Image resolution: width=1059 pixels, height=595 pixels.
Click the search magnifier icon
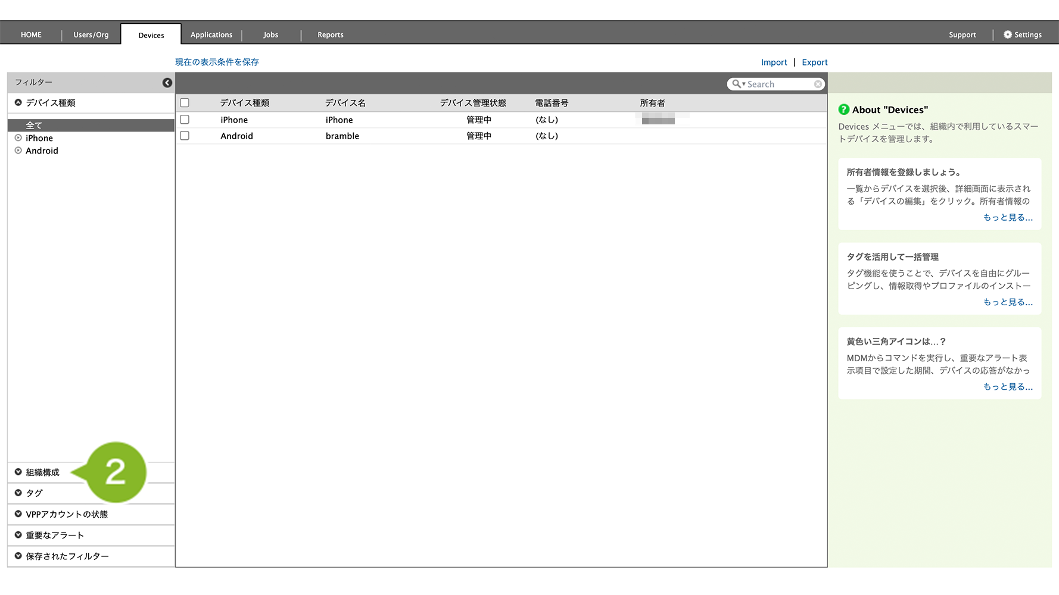(737, 84)
